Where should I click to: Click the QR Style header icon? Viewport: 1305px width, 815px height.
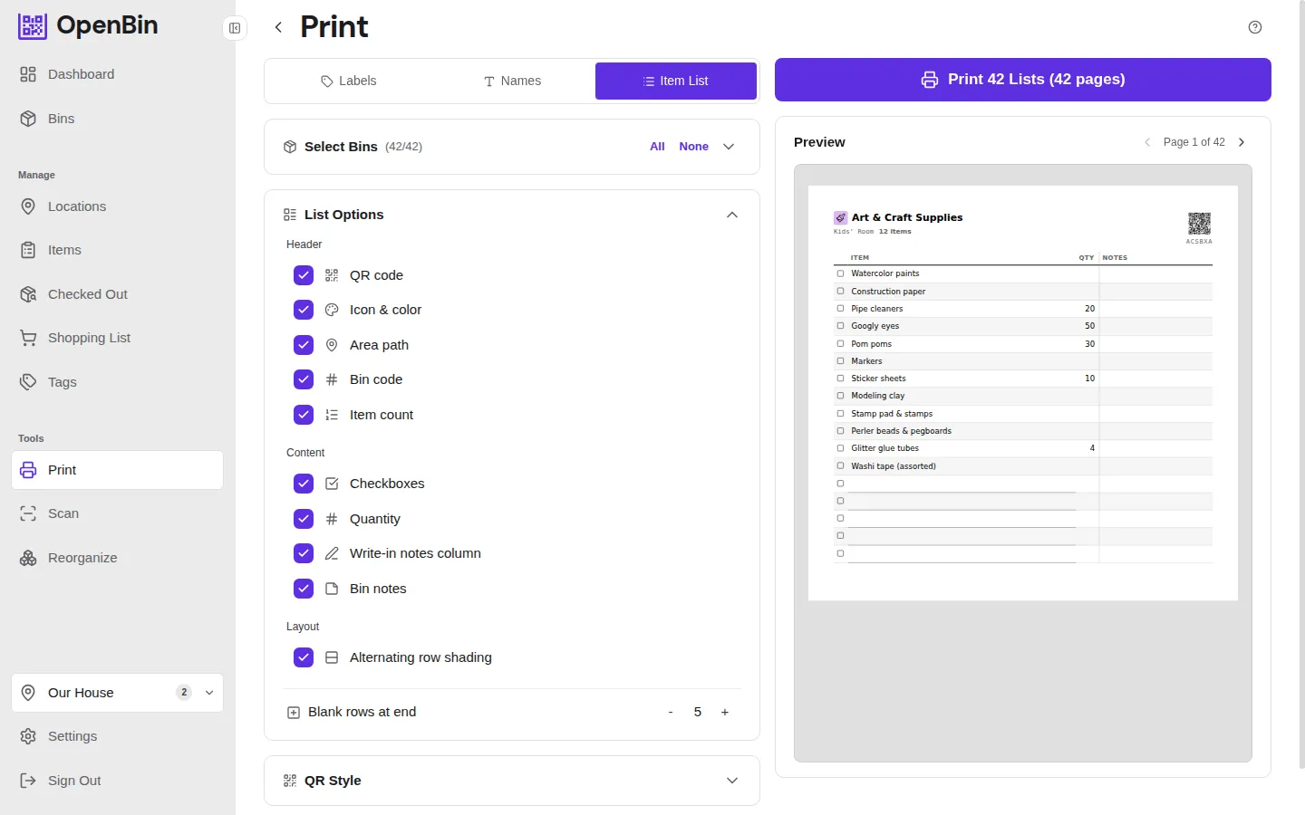coord(290,781)
